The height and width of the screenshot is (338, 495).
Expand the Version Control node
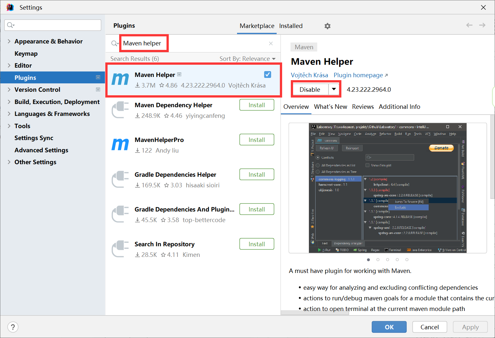tap(9, 89)
